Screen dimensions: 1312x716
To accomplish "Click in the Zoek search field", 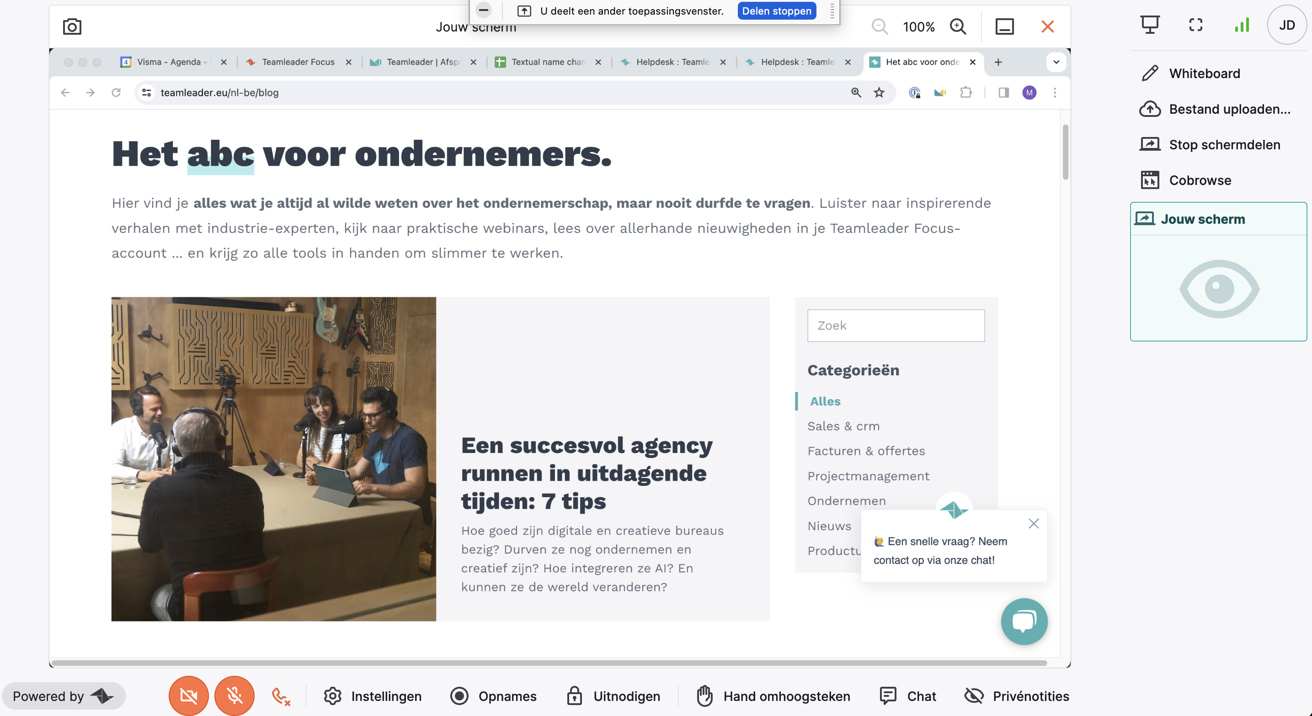I will pyautogui.click(x=896, y=326).
